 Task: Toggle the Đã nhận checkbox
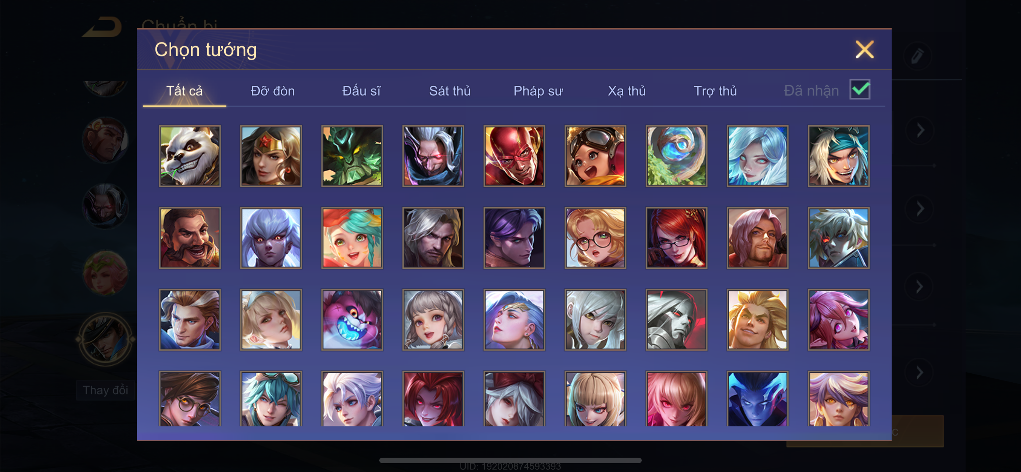point(860,89)
